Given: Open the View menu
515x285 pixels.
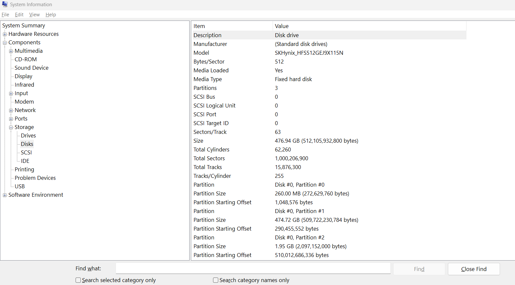Looking at the screenshot, I should [x=34, y=15].
